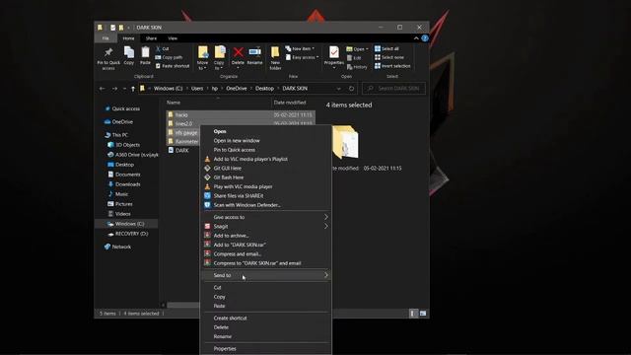Click OneDrive in the address breadcrumb
Viewport: 631px width, 355px height.
[237, 88]
